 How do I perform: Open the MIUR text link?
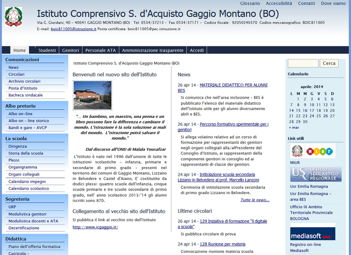pyautogui.click(x=295, y=163)
